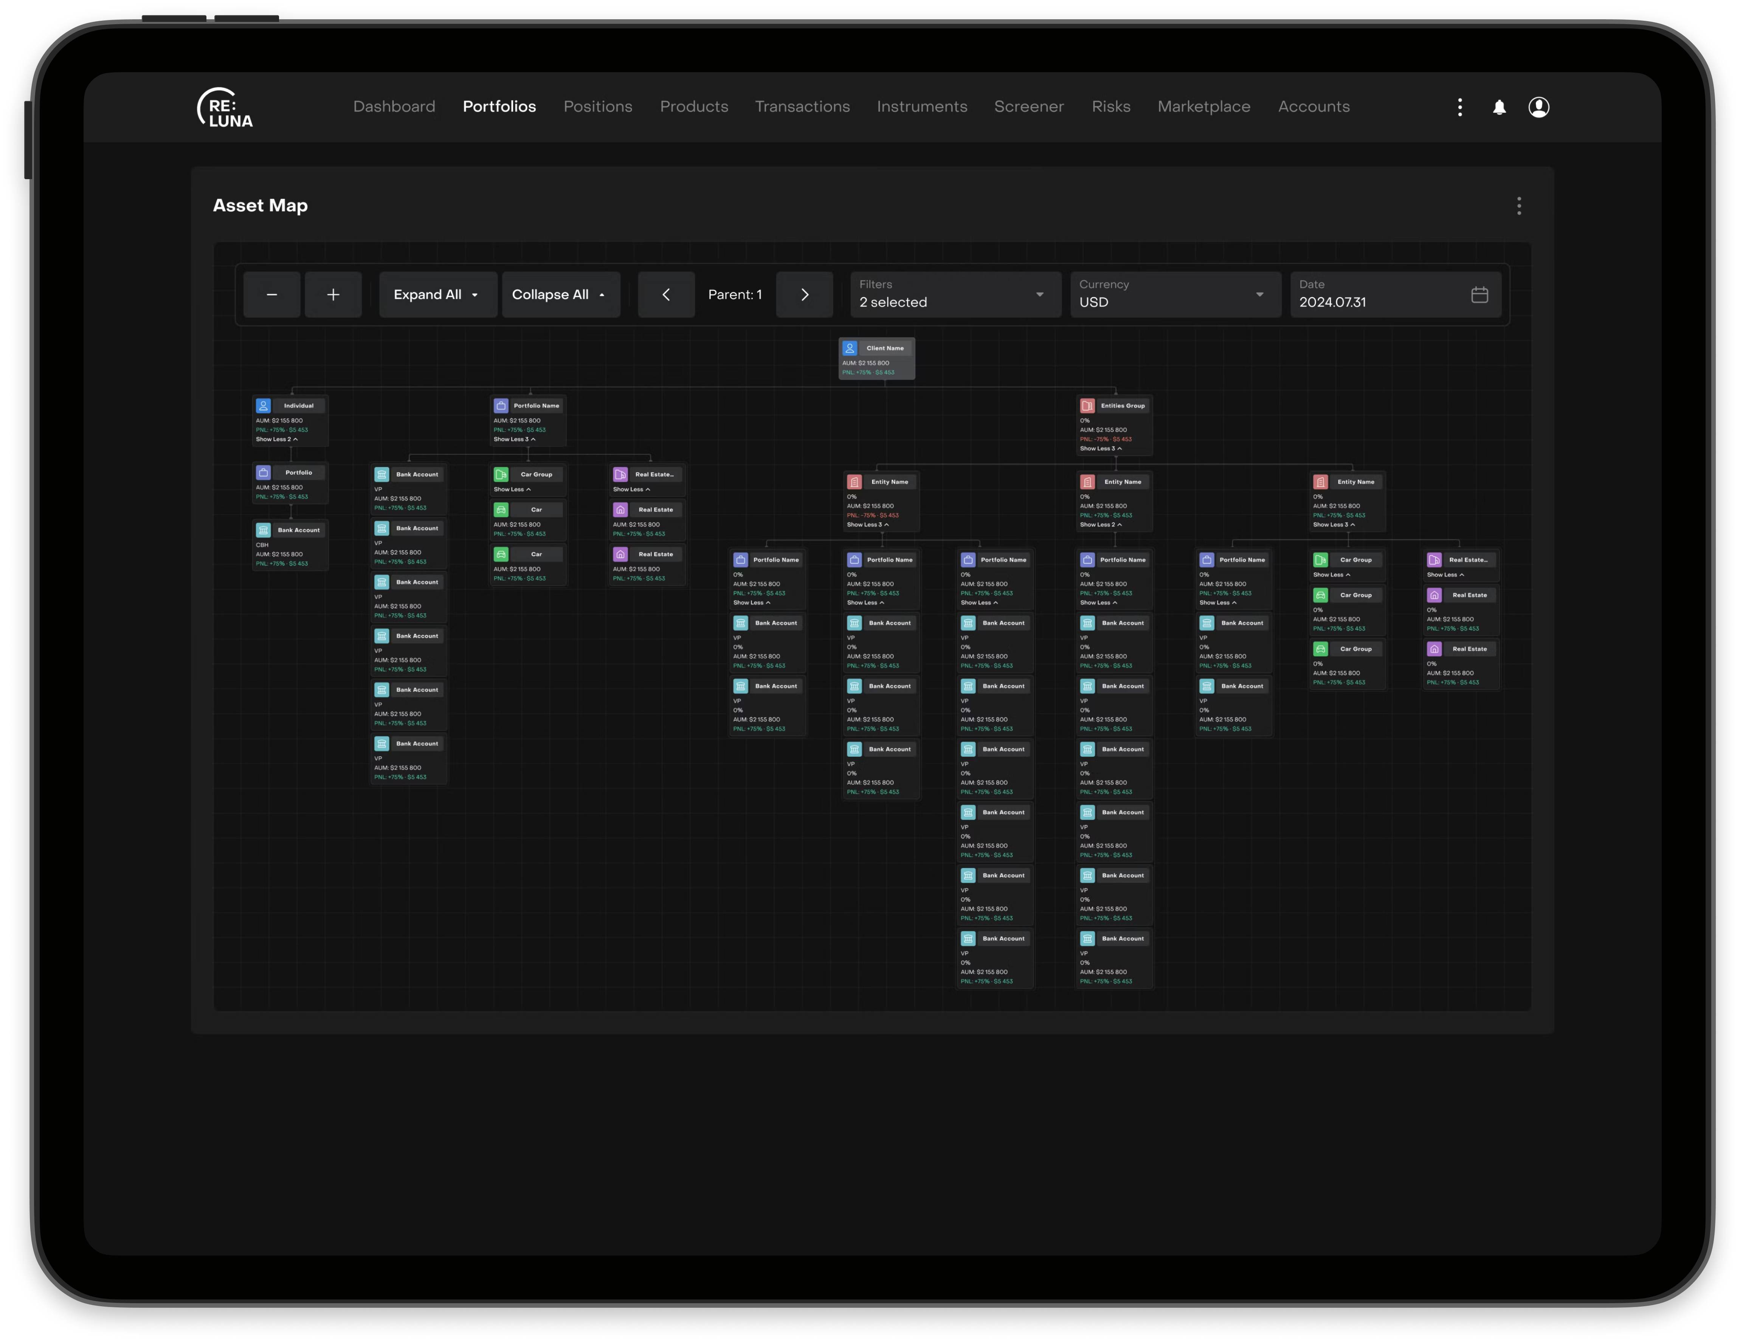Open Asset Map three-dot options menu

1518,206
